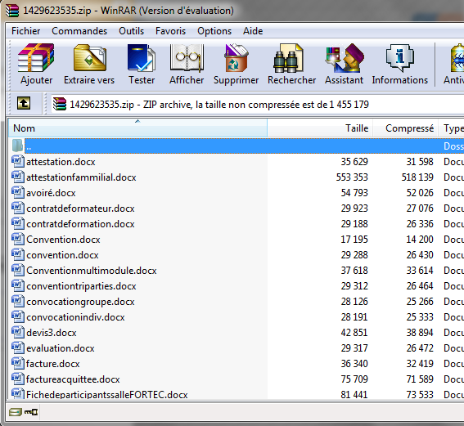Click the archive icon in address bar

pyautogui.click(x=60, y=104)
